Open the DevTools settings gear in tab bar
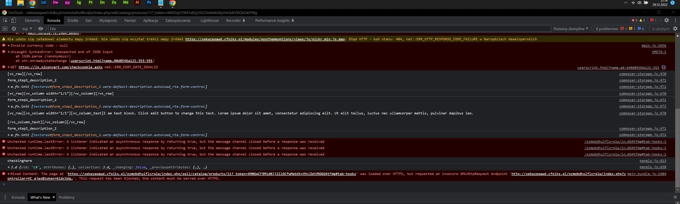Image resolution: width=680 pixels, height=204 pixels. (x=667, y=21)
